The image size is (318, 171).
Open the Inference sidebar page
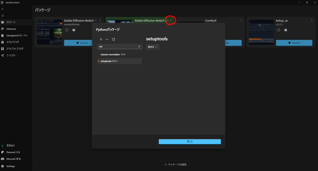(x=16, y=29)
